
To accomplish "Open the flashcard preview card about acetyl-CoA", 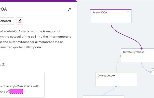I will pyautogui.click(x=22, y=85).
